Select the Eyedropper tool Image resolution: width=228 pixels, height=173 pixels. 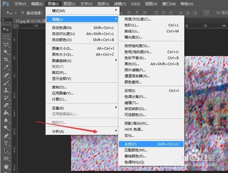pos(6,67)
